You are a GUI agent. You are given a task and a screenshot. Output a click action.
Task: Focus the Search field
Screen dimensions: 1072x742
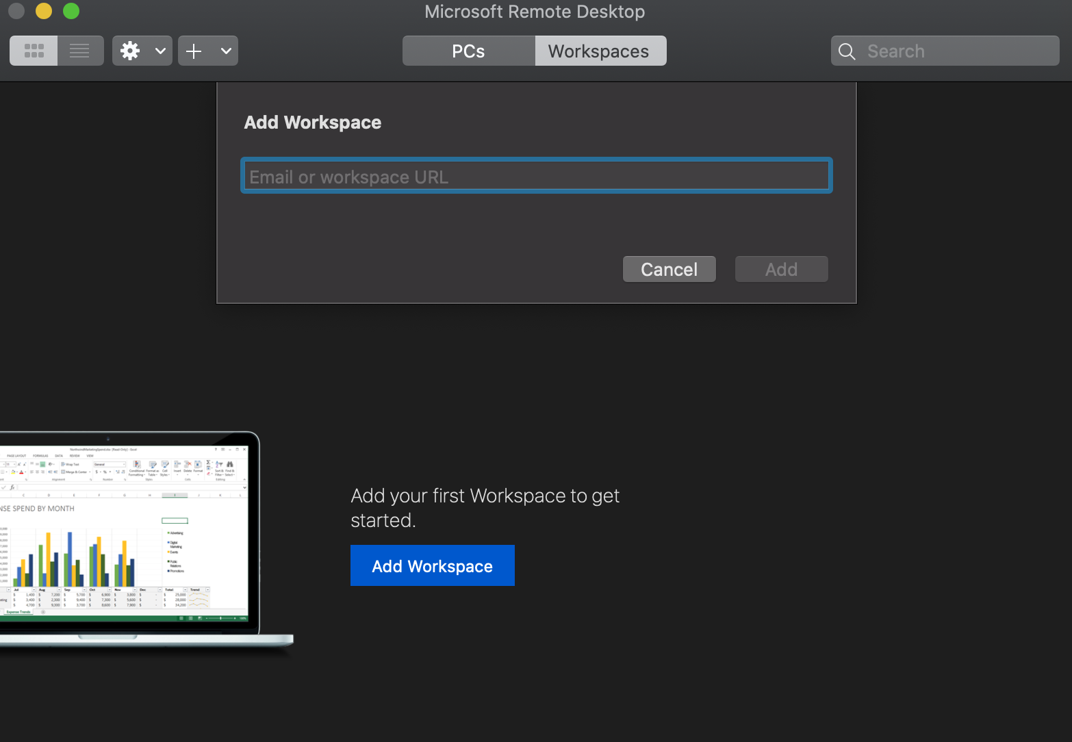coord(945,51)
